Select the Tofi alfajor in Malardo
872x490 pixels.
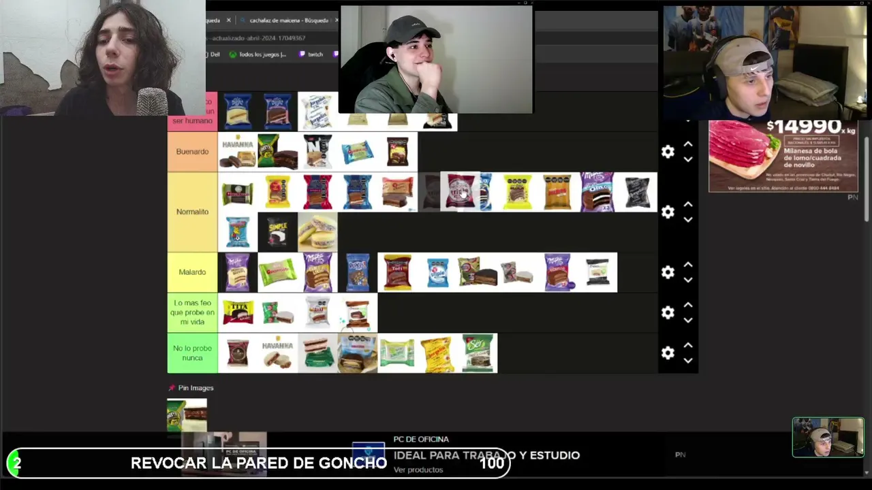(398, 272)
